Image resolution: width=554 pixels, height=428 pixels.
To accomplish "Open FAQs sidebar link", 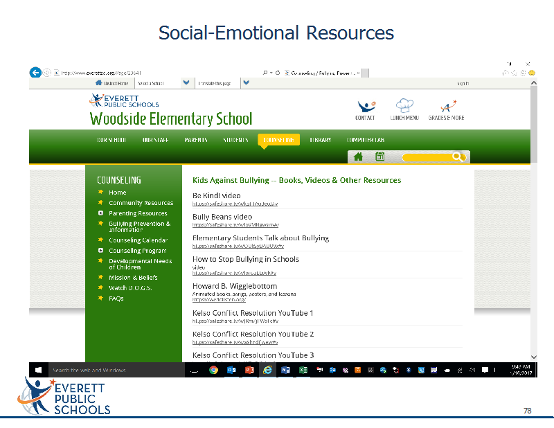I will (x=116, y=298).
